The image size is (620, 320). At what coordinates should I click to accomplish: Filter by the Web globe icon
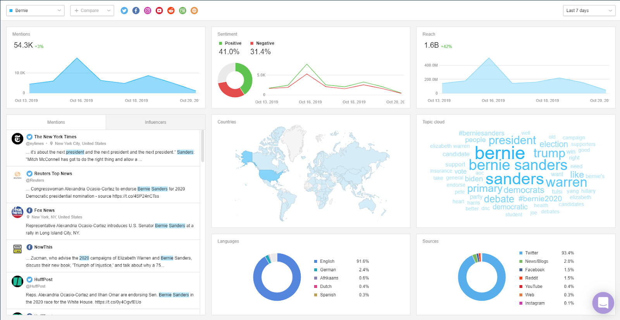(x=194, y=10)
